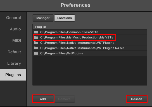Select the Plug-ins preferences page
Screen dimensions: 152x107
pyautogui.click(x=13, y=75)
